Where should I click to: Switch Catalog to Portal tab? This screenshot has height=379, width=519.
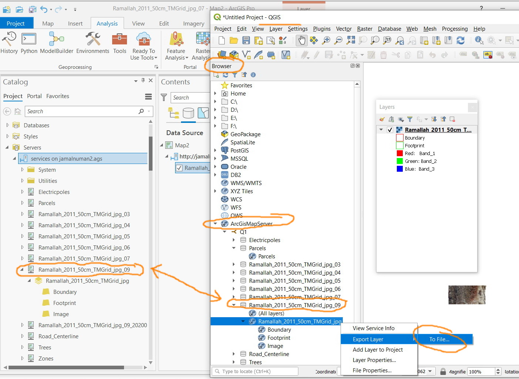pyautogui.click(x=34, y=96)
